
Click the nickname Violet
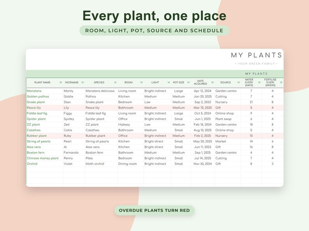pyautogui.click(x=68, y=164)
